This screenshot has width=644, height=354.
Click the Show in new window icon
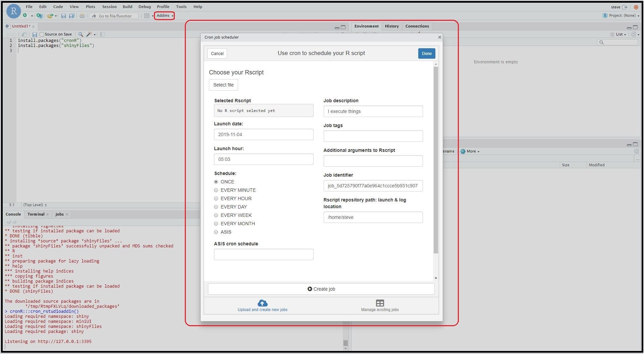(24, 34)
